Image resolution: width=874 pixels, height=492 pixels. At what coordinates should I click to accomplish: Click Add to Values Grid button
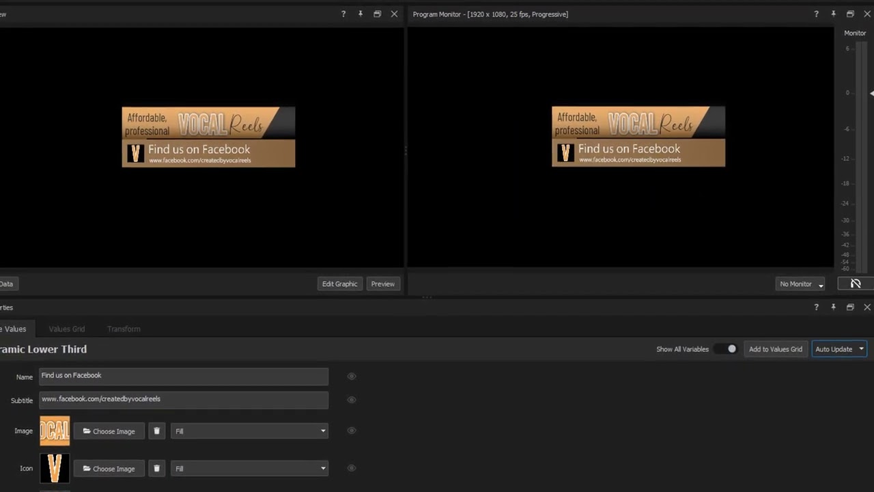click(x=776, y=349)
